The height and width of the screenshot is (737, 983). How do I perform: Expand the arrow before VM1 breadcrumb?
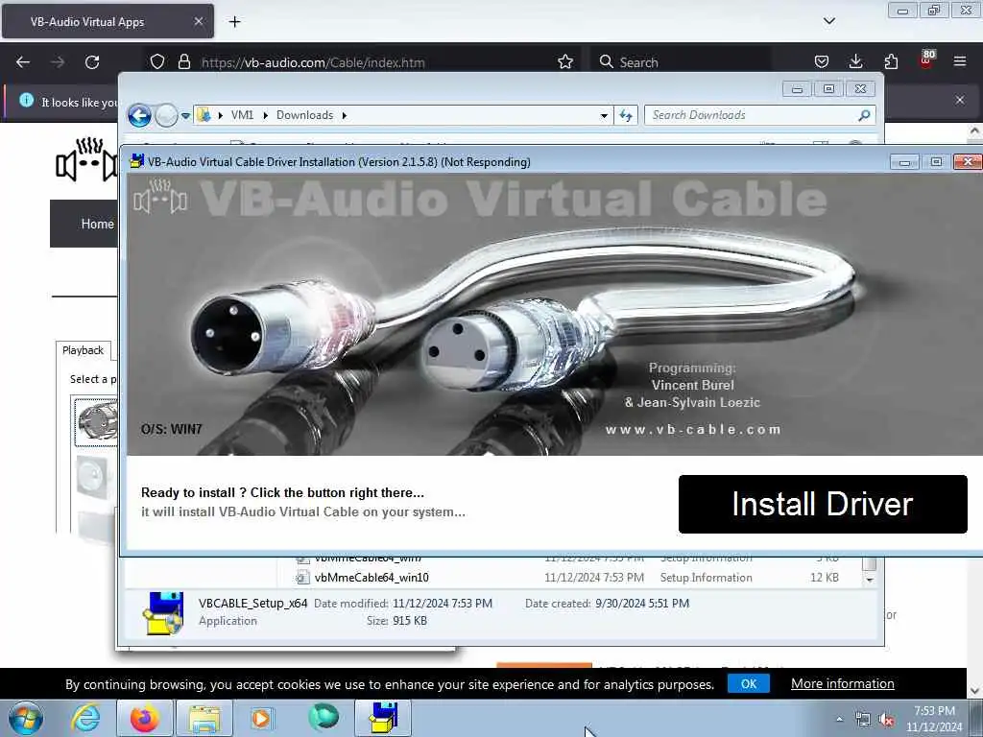tap(221, 116)
